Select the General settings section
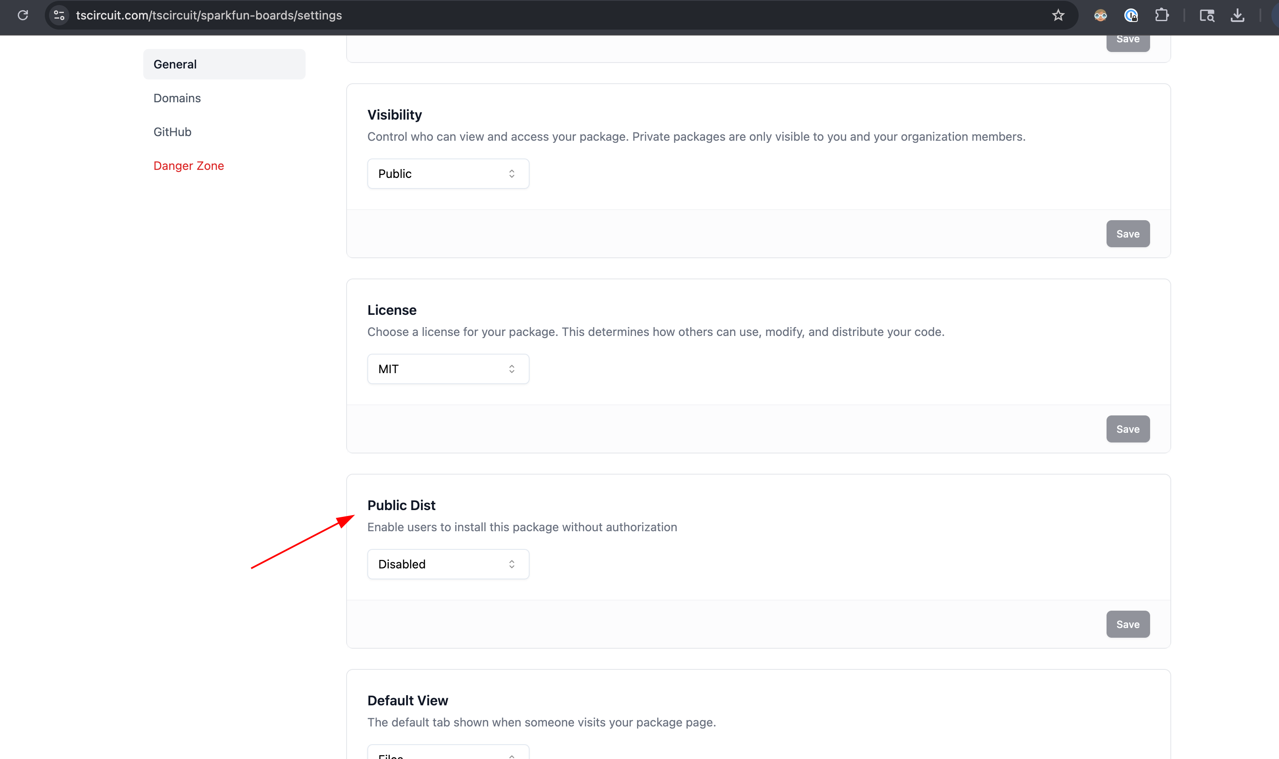The height and width of the screenshot is (759, 1279). (x=175, y=64)
